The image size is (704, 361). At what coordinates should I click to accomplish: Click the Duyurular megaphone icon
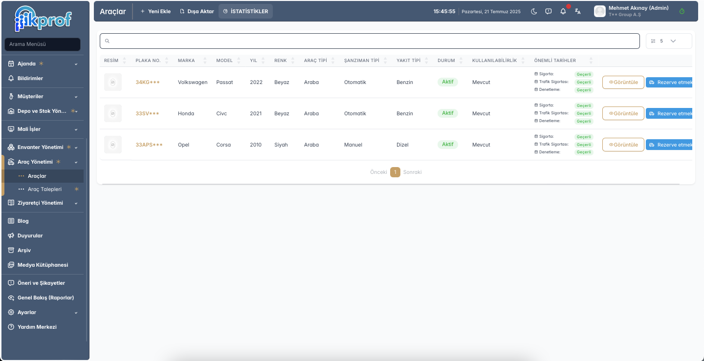(11, 235)
